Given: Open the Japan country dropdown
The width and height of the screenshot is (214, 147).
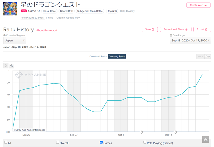Looking at the screenshot, I should coord(15,40).
